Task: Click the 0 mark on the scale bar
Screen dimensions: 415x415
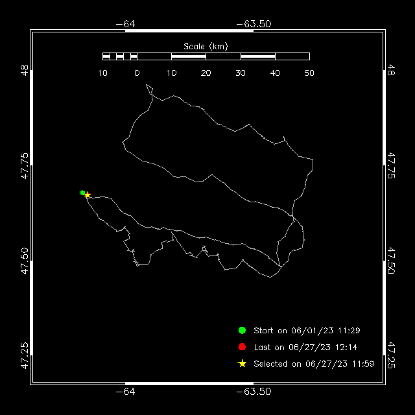Action: (x=137, y=73)
